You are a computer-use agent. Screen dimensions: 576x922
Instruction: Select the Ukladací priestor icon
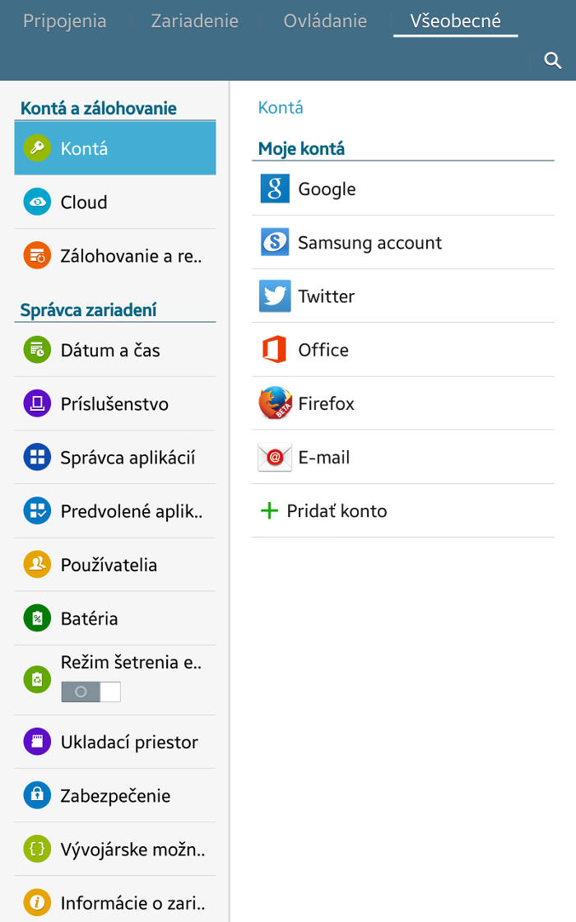tap(36, 742)
